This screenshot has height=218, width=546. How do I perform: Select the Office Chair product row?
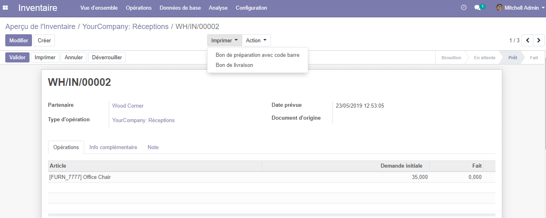point(80,177)
